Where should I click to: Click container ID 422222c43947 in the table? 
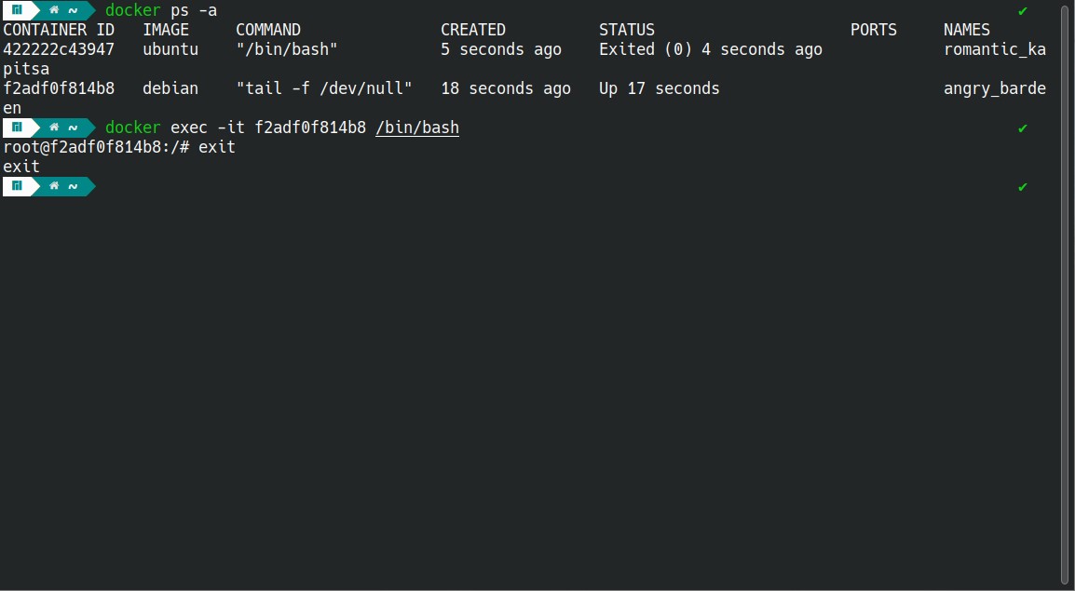tap(59, 49)
